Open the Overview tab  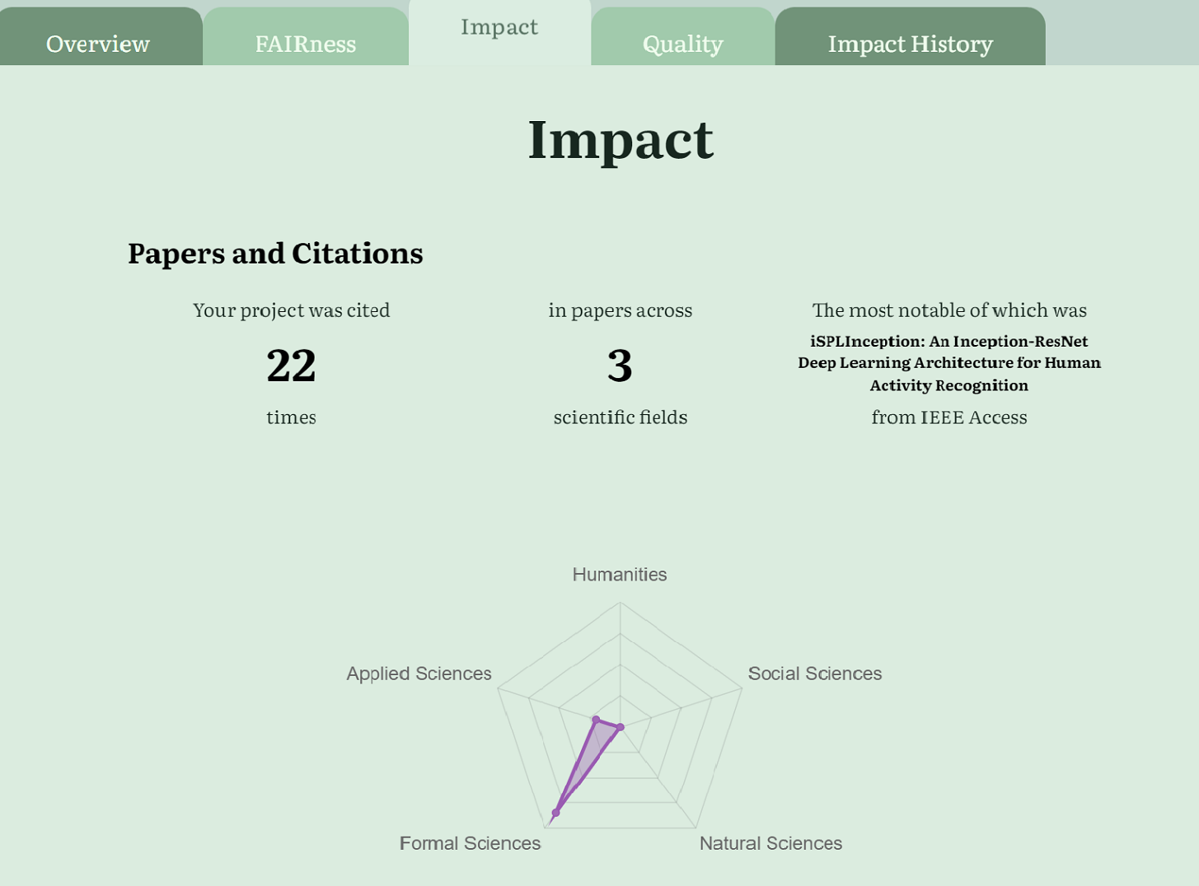(x=98, y=44)
